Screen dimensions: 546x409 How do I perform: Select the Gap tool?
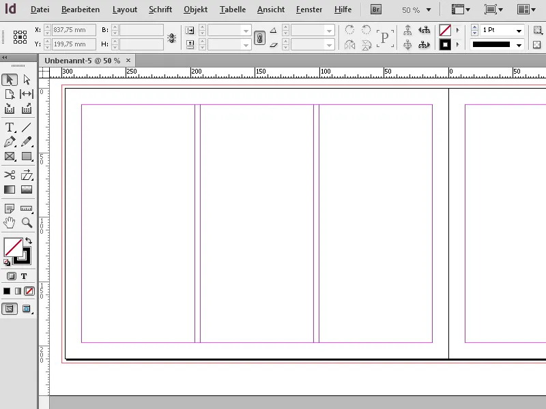(x=27, y=94)
